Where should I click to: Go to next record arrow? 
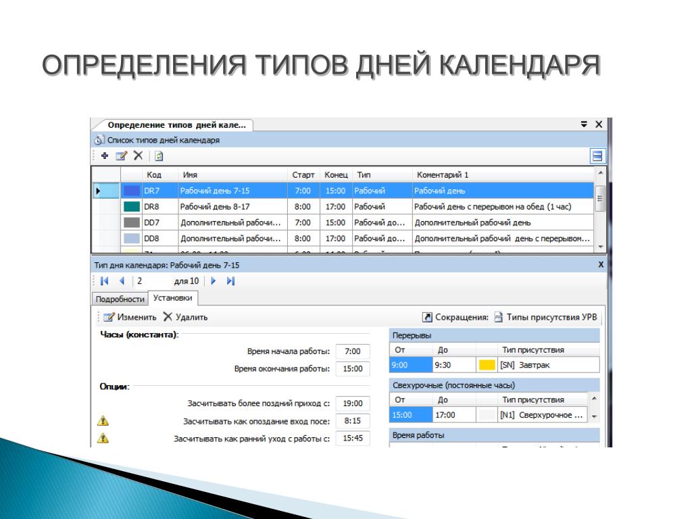pos(213,281)
